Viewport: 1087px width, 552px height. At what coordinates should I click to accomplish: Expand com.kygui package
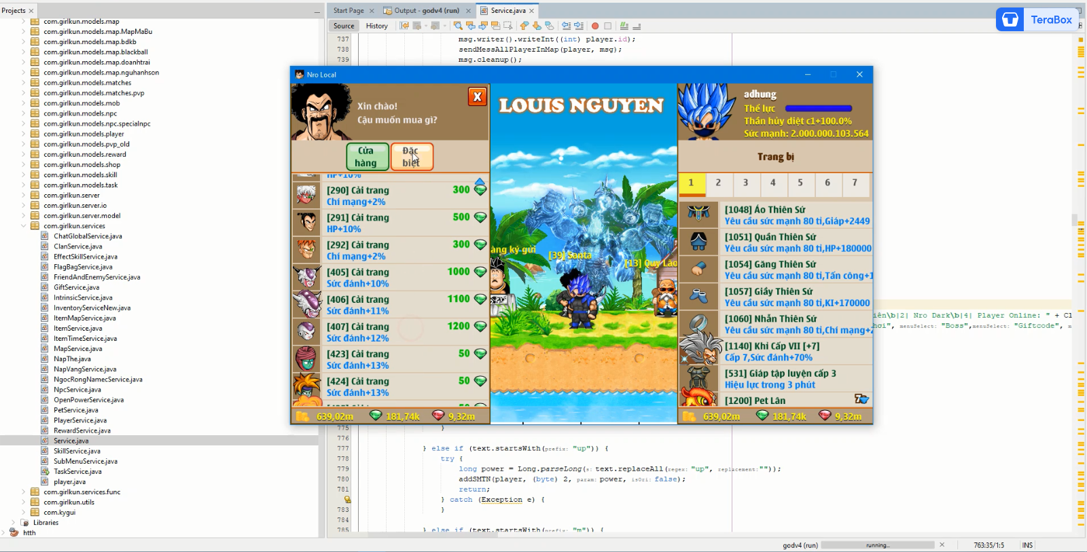[23, 513]
